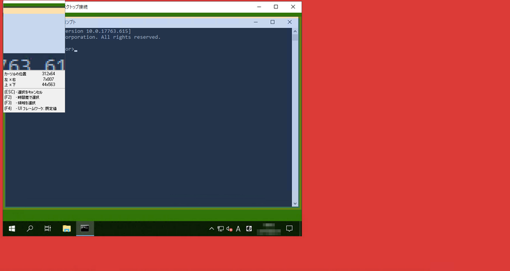
Task: Click the '7x807' value
Action: 48,79
